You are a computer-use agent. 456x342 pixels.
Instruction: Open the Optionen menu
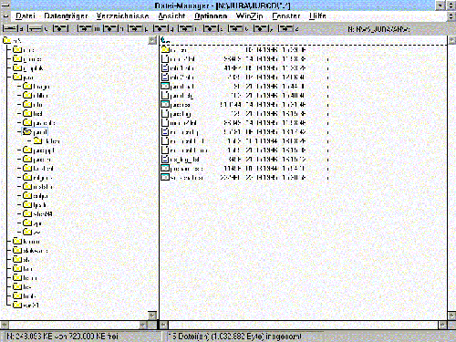tap(211, 16)
